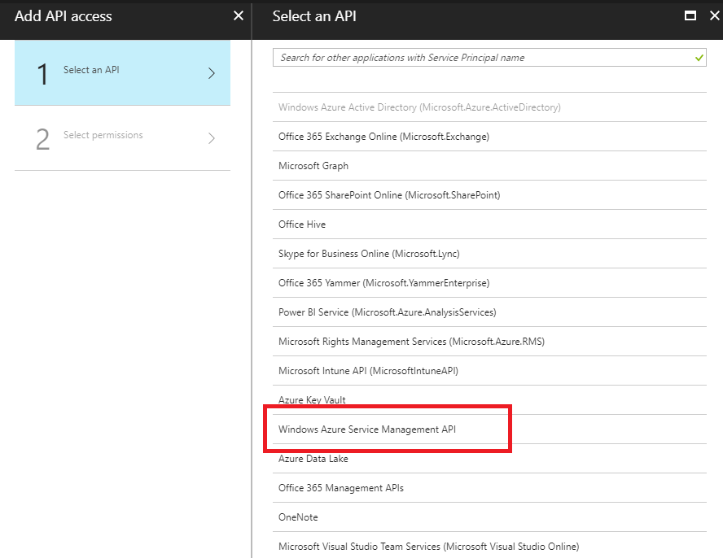Close the Add API access blade
The image size is (723, 558).
(239, 16)
